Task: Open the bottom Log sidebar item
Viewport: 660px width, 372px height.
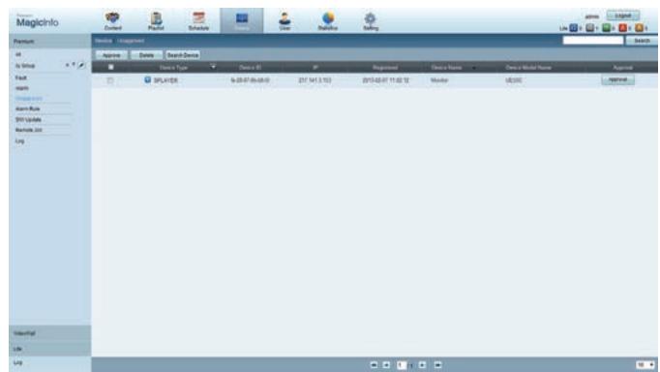Action: 18,362
